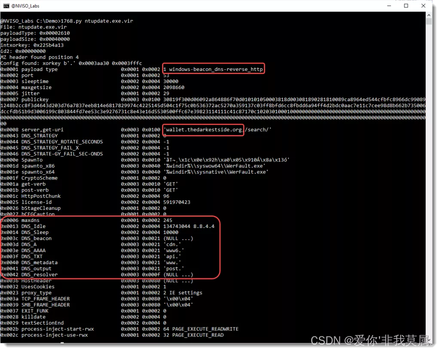Click the SMB_FRAME_HEADER label
The width and height of the screenshot is (440, 351).
[x=46, y=305]
